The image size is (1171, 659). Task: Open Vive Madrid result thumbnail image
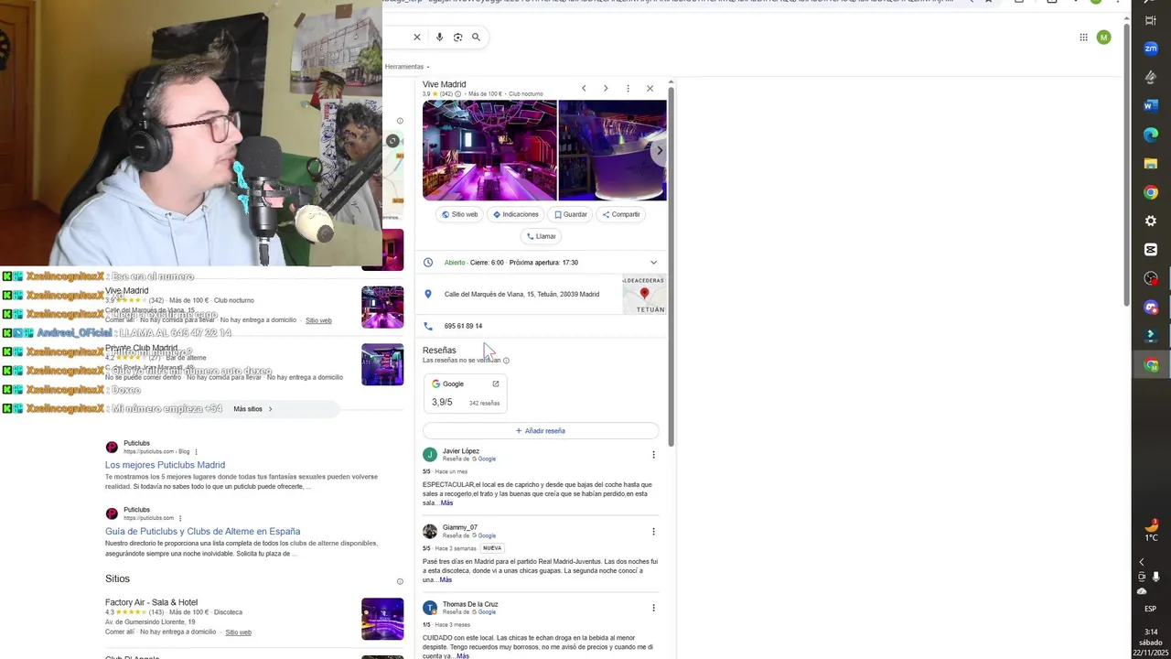tap(382, 308)
